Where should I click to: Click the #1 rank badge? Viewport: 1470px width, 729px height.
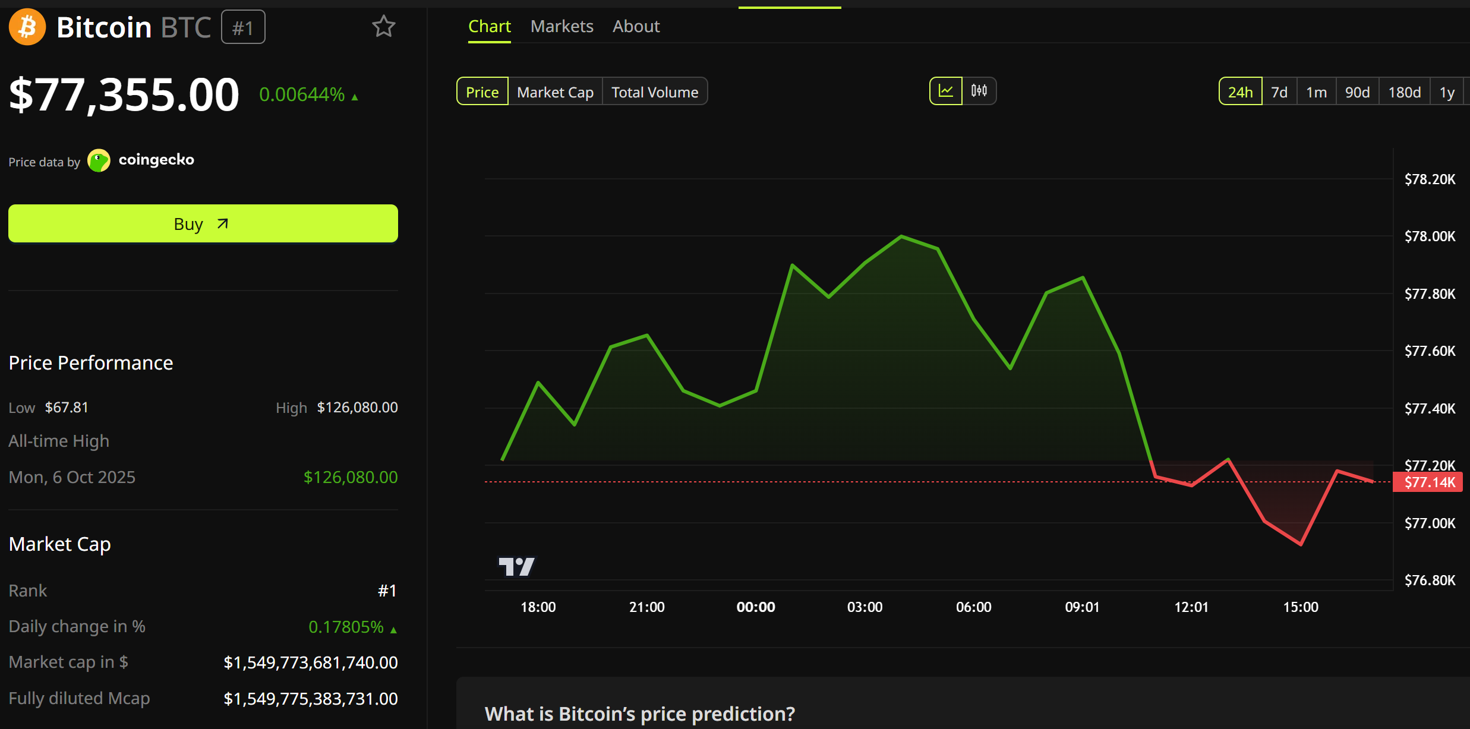pos(243,27)
